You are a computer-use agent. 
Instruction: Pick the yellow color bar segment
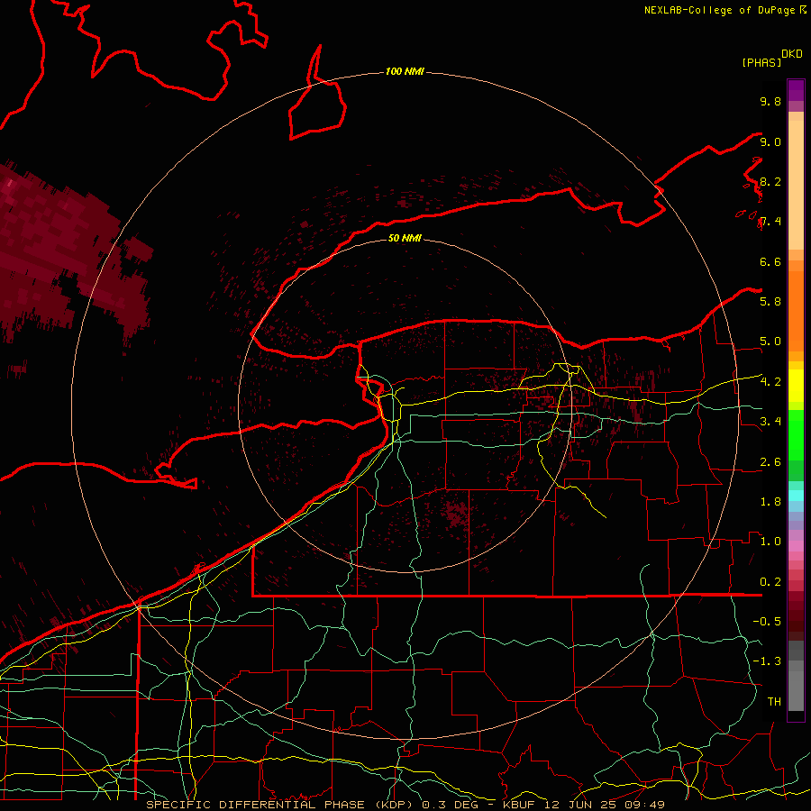click(796, 386)
